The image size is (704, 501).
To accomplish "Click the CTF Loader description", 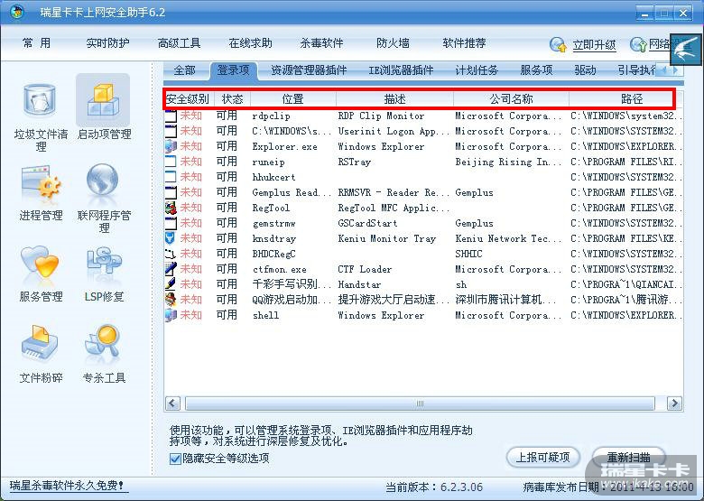I will pos(365,269).
